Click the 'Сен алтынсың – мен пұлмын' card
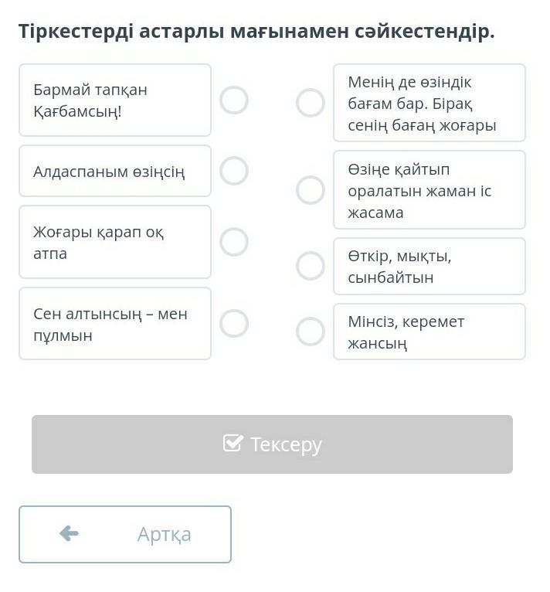Screen dimensions: 550x592 click(x=115, y=324)
